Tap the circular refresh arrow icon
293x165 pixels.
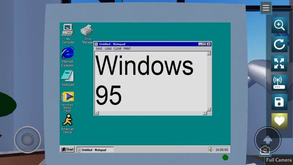[279, 44]
